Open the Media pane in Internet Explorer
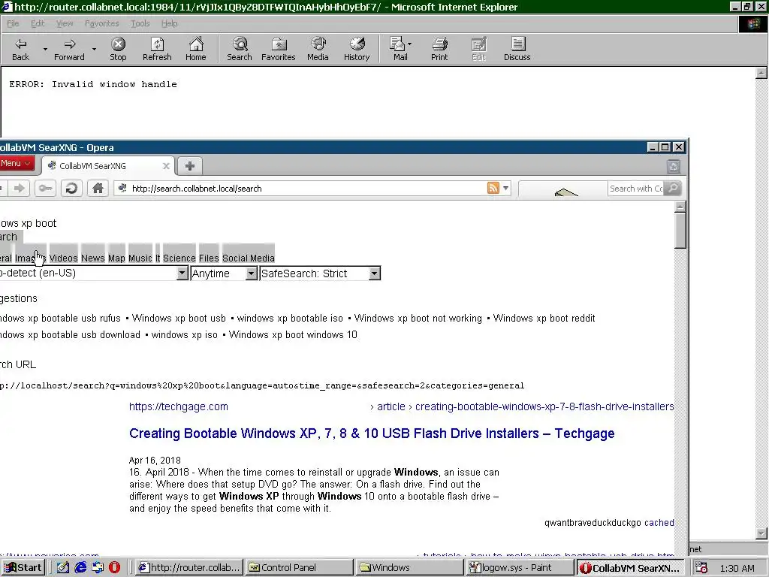Image resolution: width=769 pixels, height=577 pixels. tap(318, 49)
